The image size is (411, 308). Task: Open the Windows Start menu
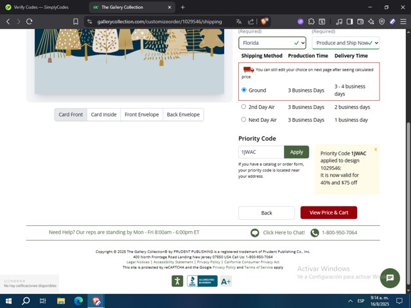[8, 301]
